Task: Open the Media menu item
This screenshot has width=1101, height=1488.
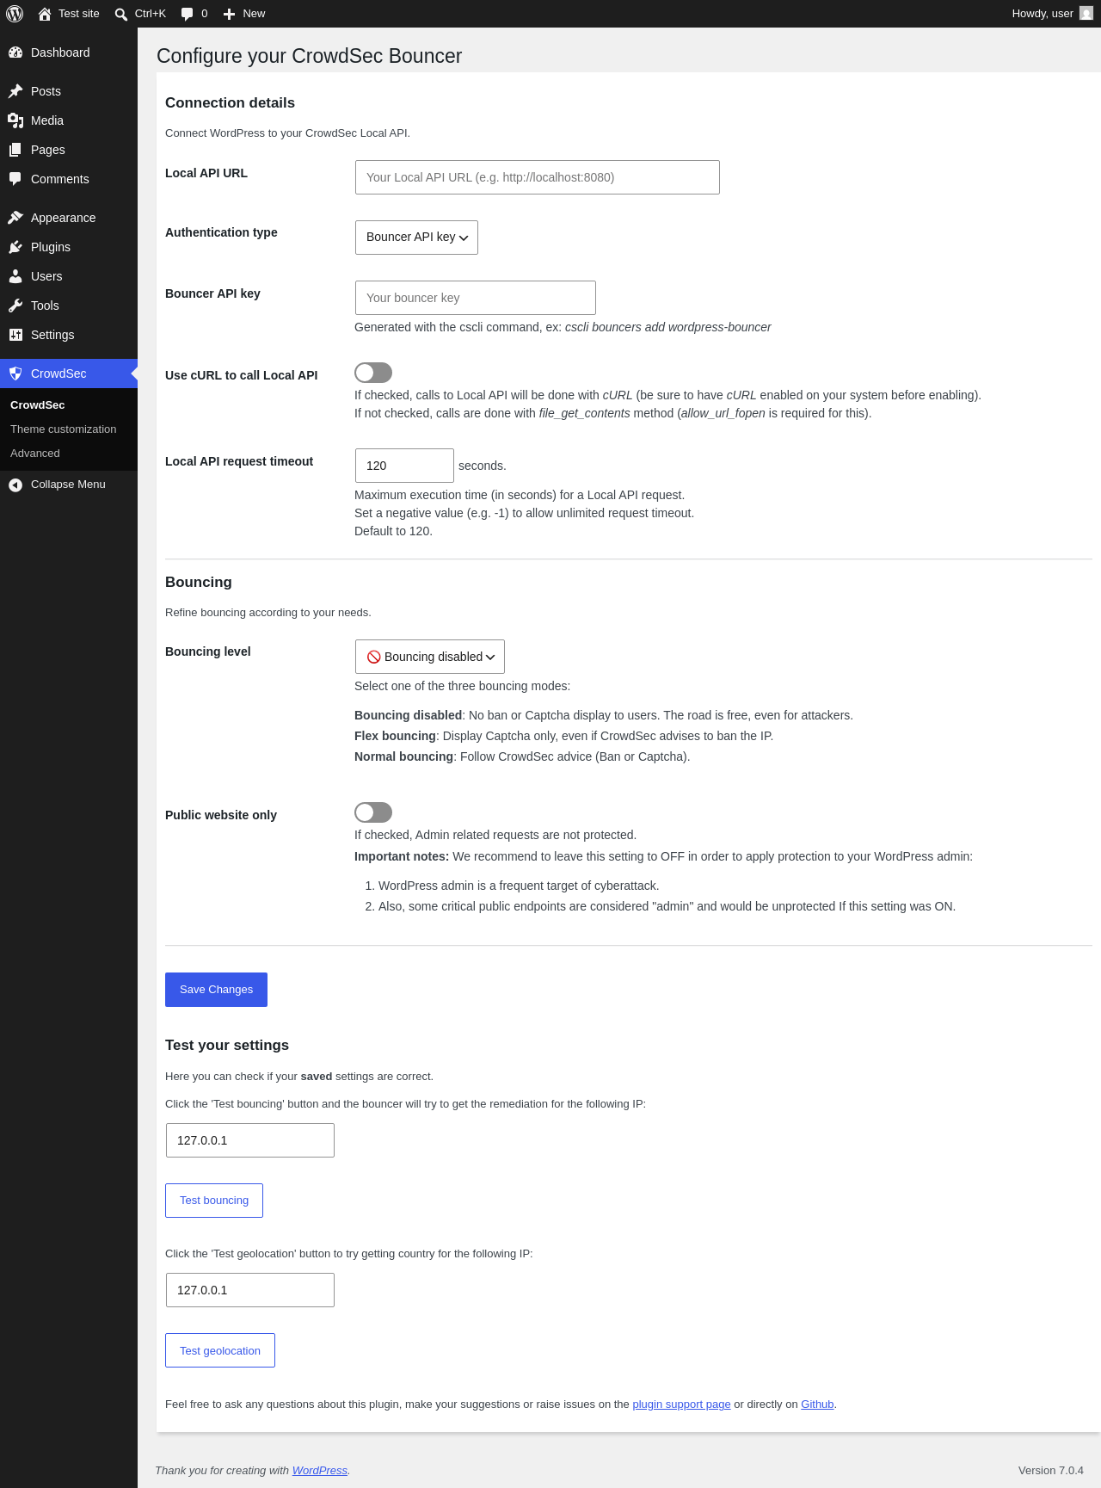Action: point(69,120)
